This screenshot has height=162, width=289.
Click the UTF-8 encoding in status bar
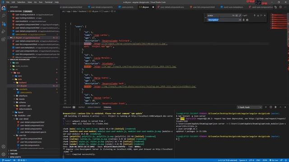click(x=252, y=160)
